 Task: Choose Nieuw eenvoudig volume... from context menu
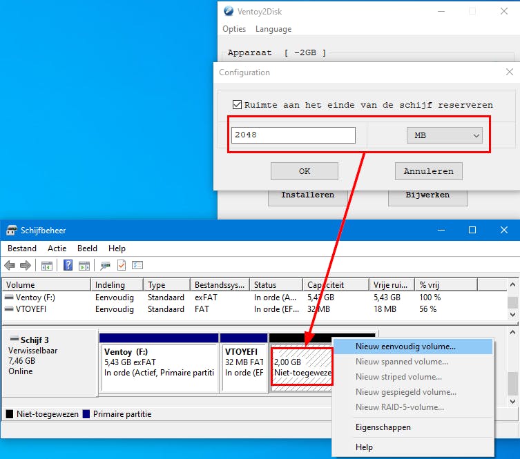413,346
